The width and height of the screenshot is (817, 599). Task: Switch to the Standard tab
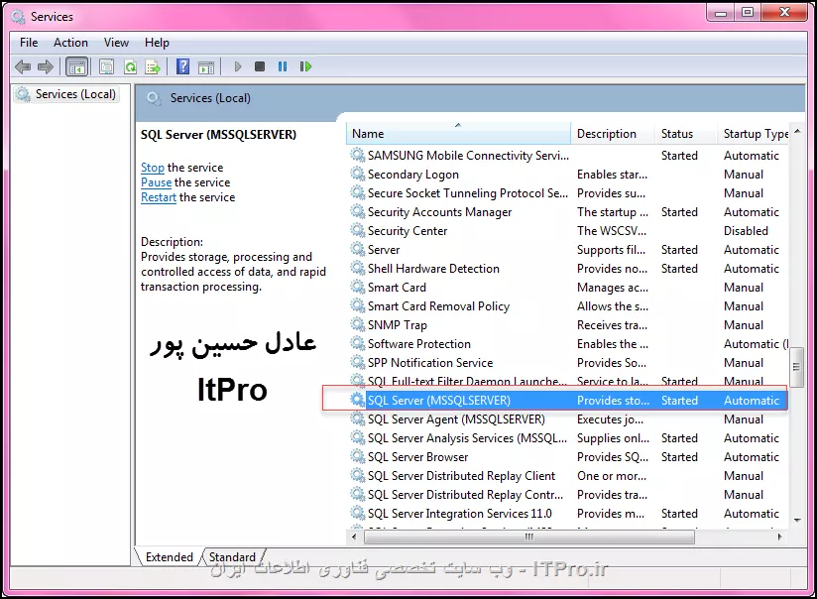232,556
